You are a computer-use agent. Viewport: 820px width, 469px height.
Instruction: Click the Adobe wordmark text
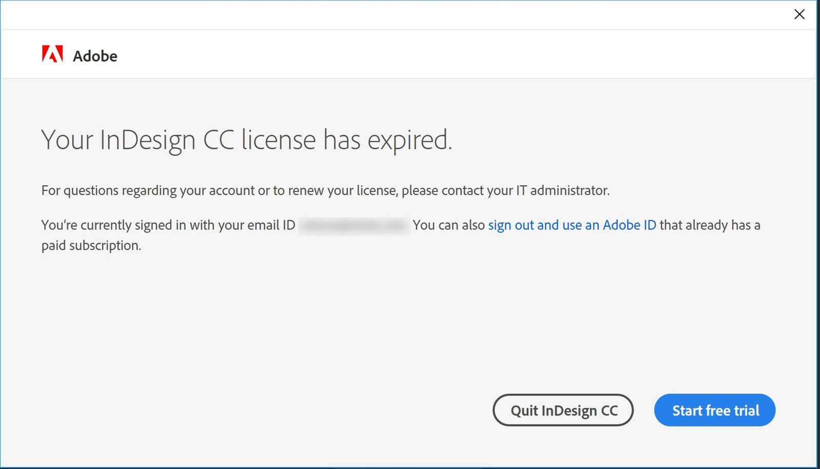pyautogui.click(x=95, y=56)
